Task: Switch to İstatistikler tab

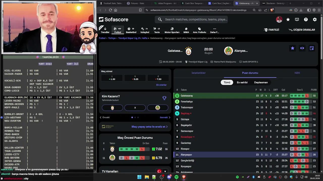Action: click(x=199, y=73)
